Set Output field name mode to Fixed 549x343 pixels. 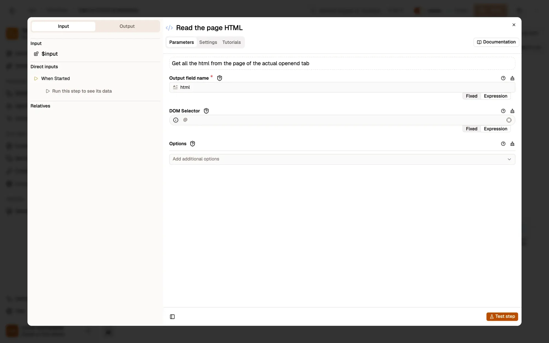[472, 96]
